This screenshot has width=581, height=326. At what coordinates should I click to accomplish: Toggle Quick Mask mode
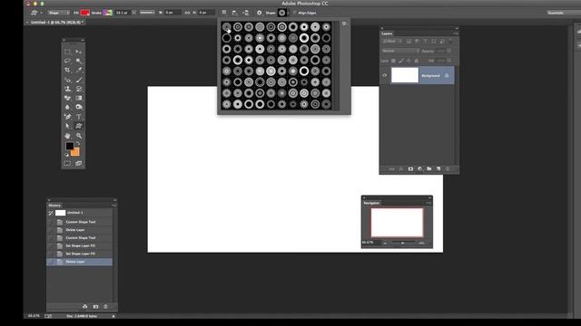[x=67, y=163]
